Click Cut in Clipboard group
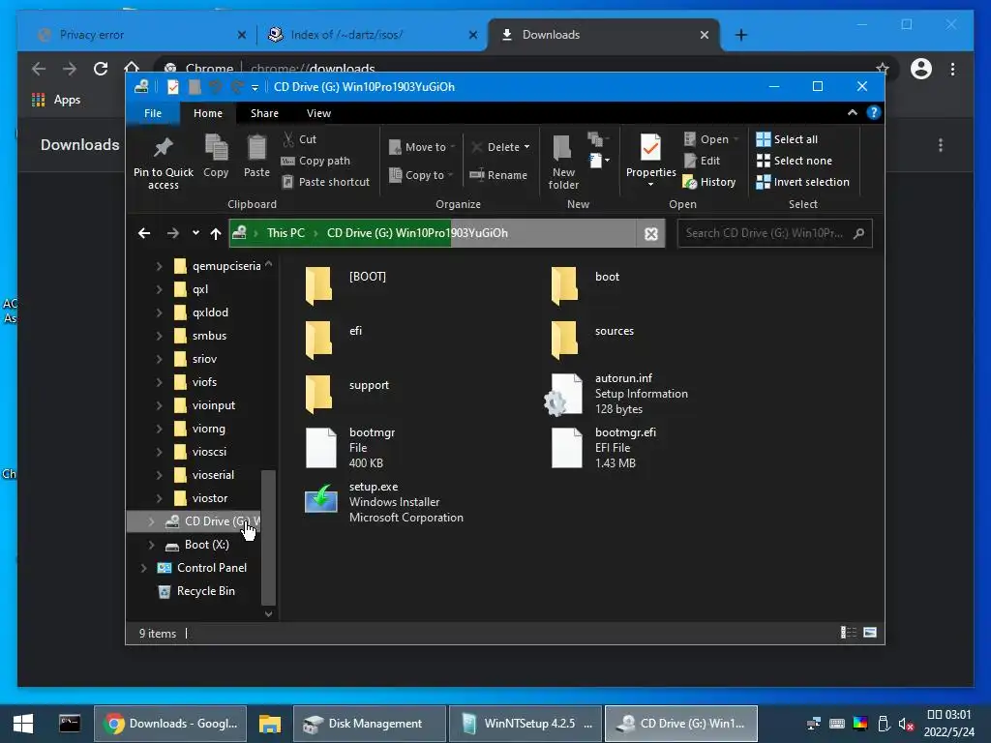The image size is (991, 743). [x=300, y=139]
